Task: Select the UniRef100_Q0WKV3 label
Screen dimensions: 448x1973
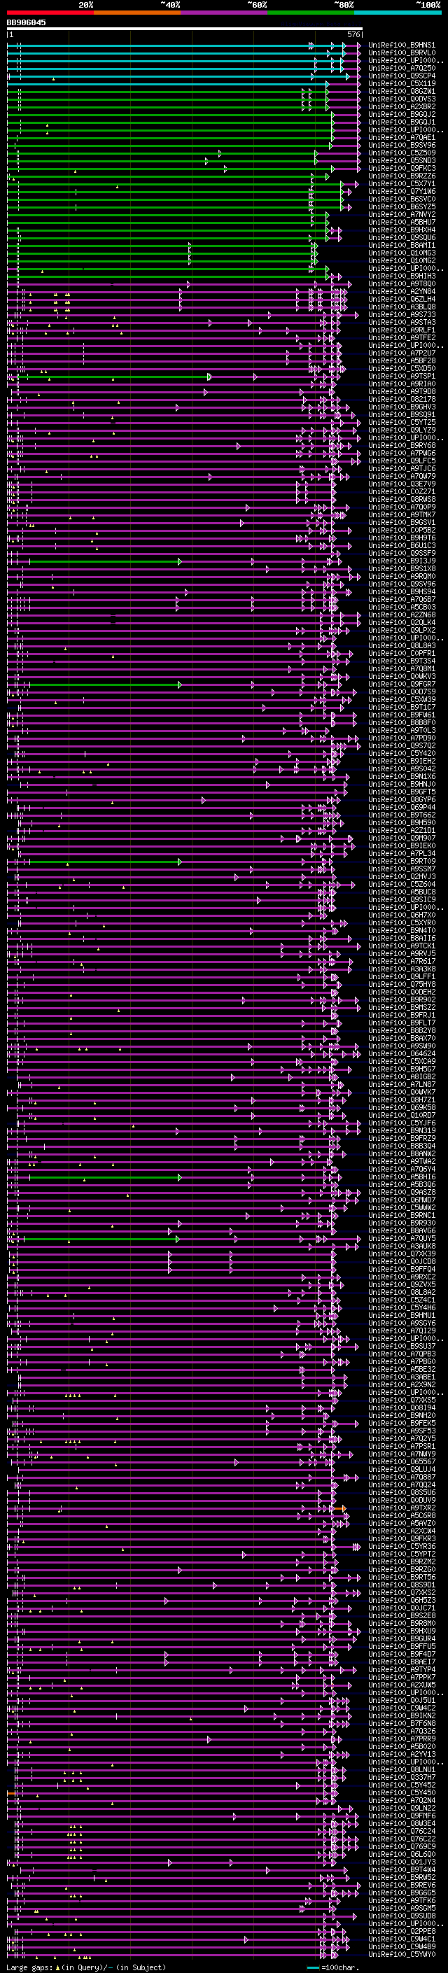Action: [402, 676]
